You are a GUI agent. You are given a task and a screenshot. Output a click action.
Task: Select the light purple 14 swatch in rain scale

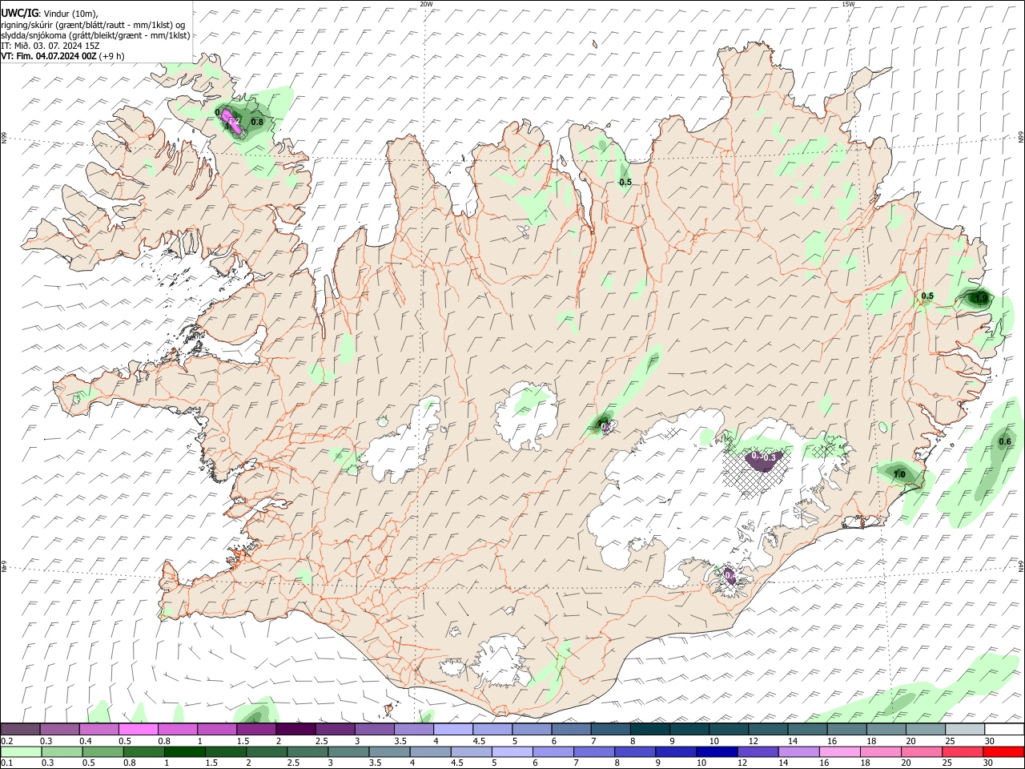tap(799, 751)
